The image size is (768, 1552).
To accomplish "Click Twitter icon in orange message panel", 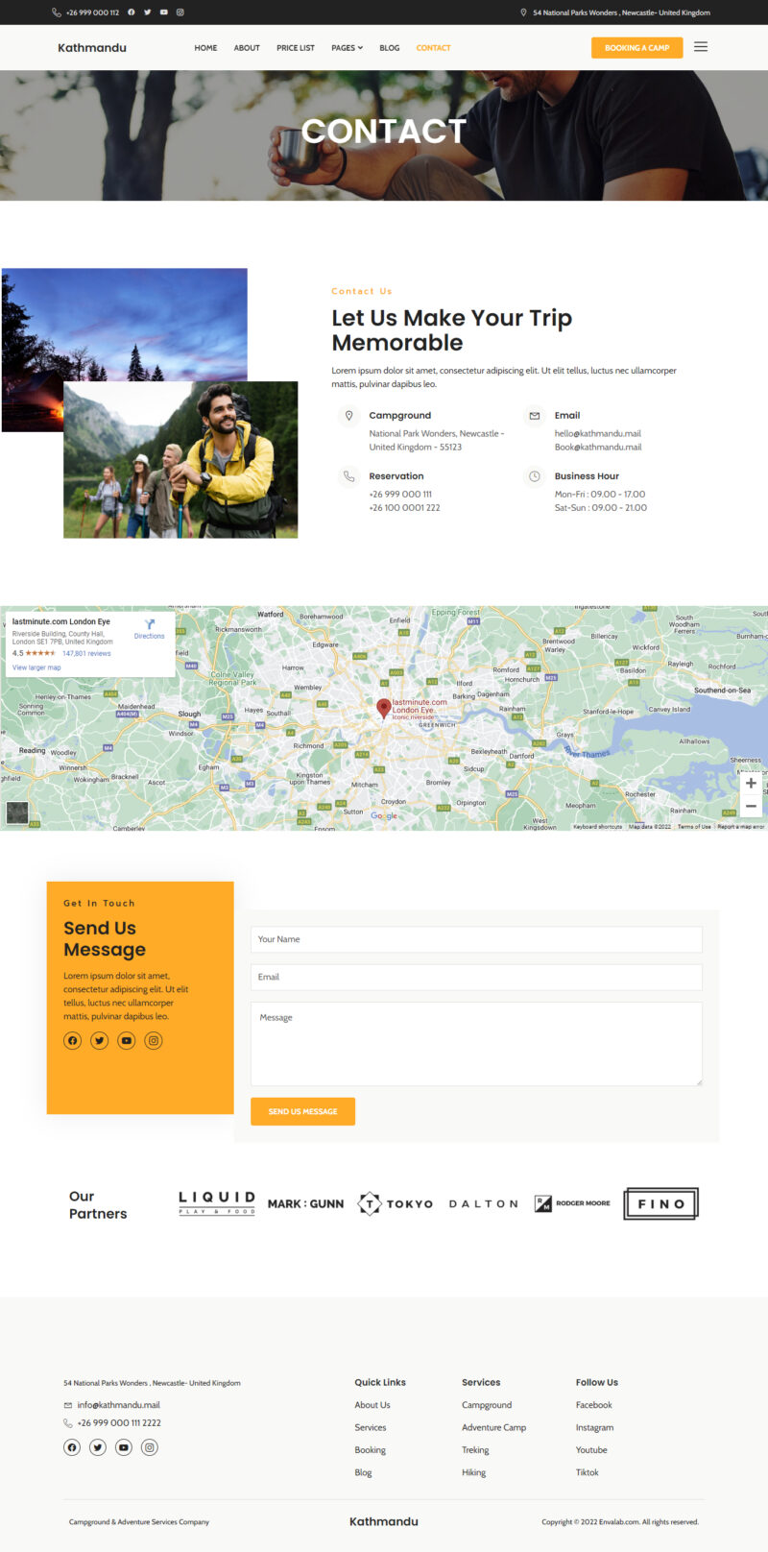I will coord(100,1040).
